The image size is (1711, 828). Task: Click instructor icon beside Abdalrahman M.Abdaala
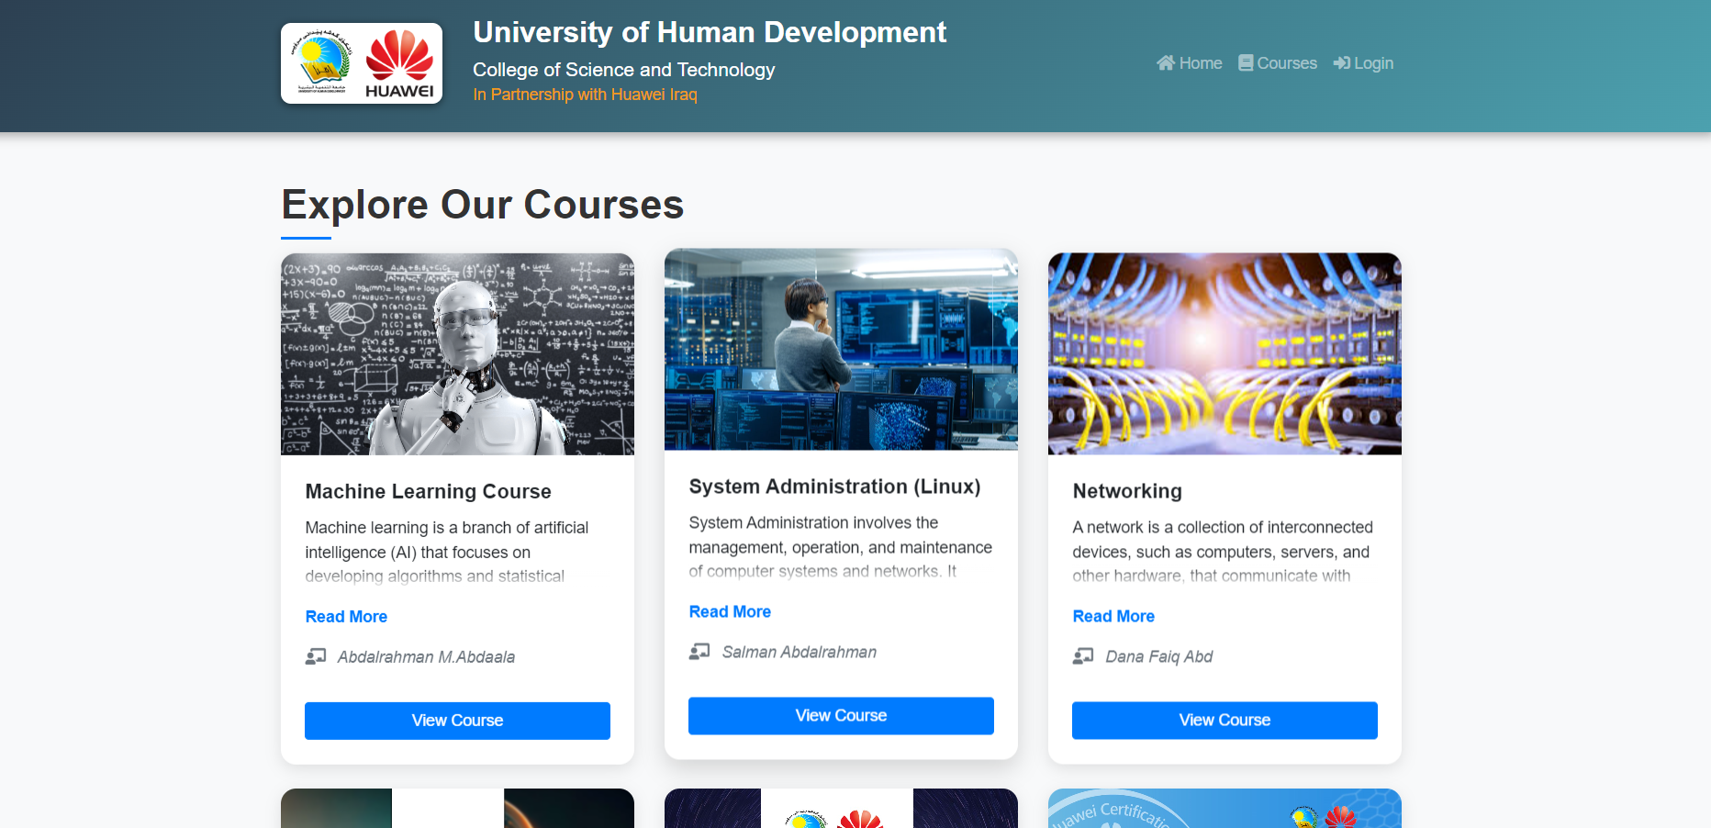pyautogui.click(x=316, y=656)
